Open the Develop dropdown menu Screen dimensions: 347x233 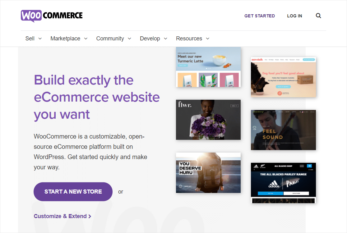coord(153,39)
